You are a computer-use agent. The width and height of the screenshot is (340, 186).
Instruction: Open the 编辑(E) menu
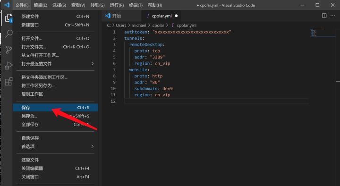(x=41, y=5)
